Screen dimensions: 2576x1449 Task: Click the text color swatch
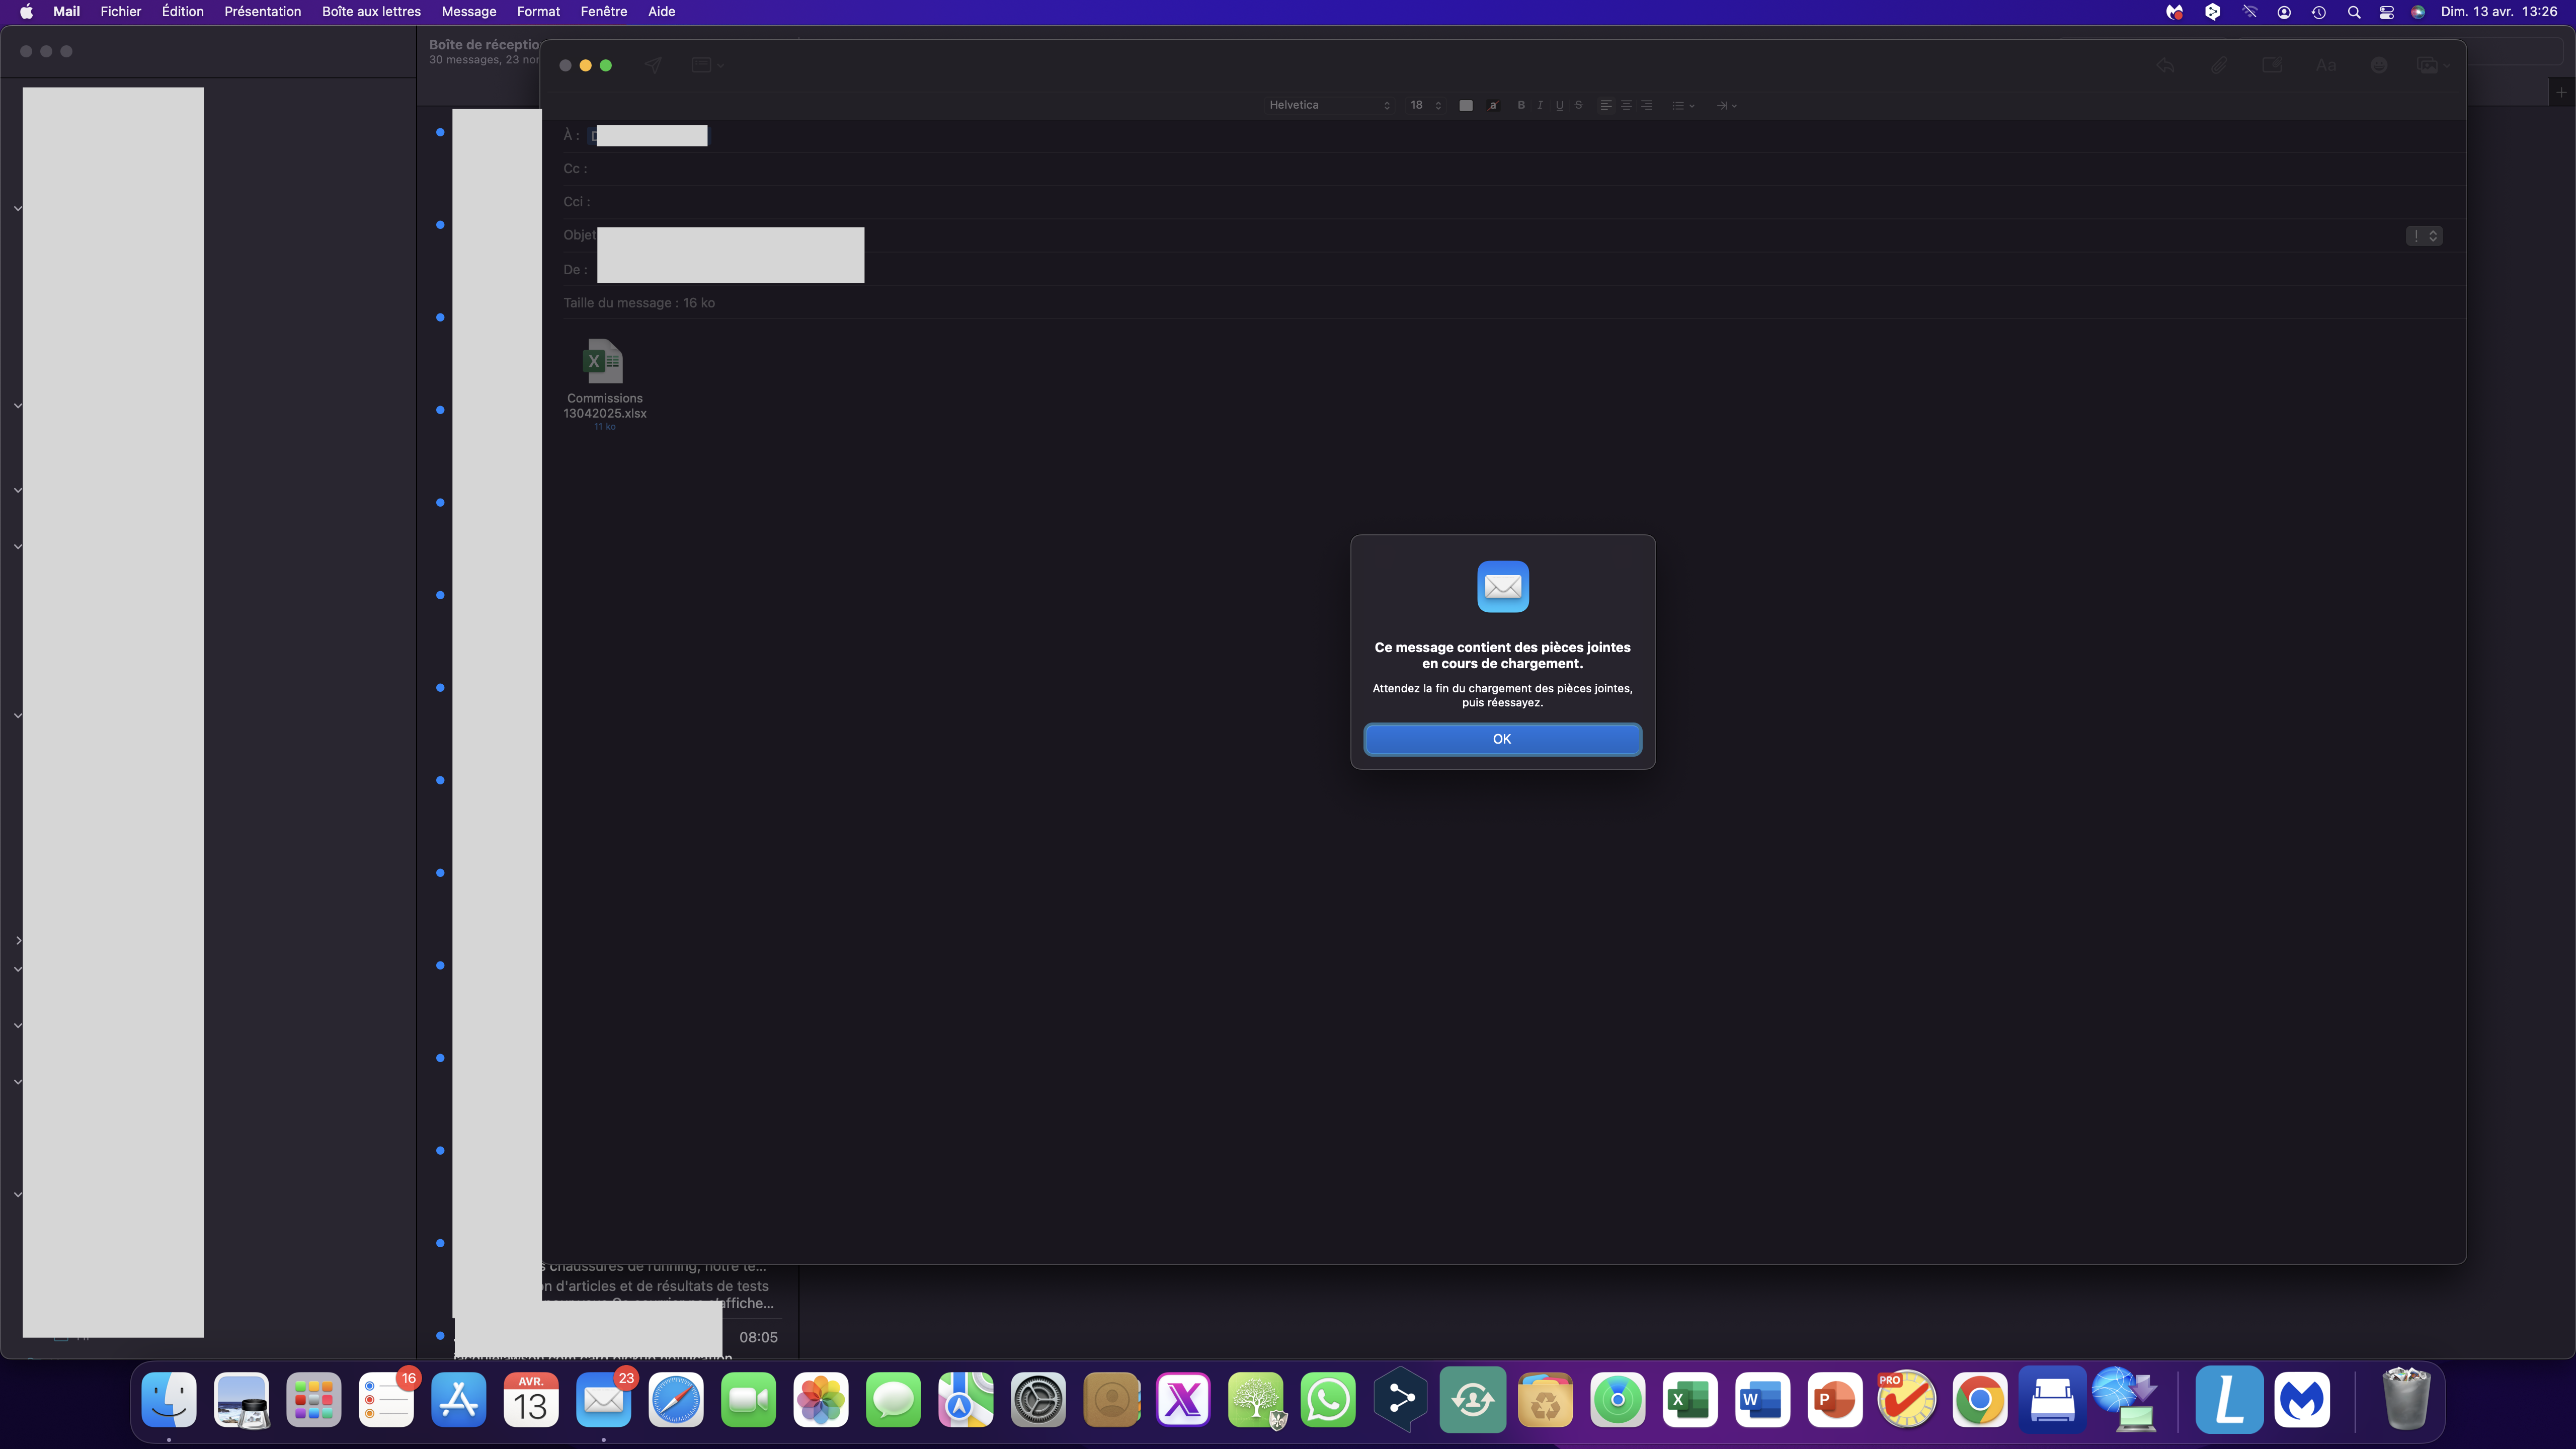1465,105
